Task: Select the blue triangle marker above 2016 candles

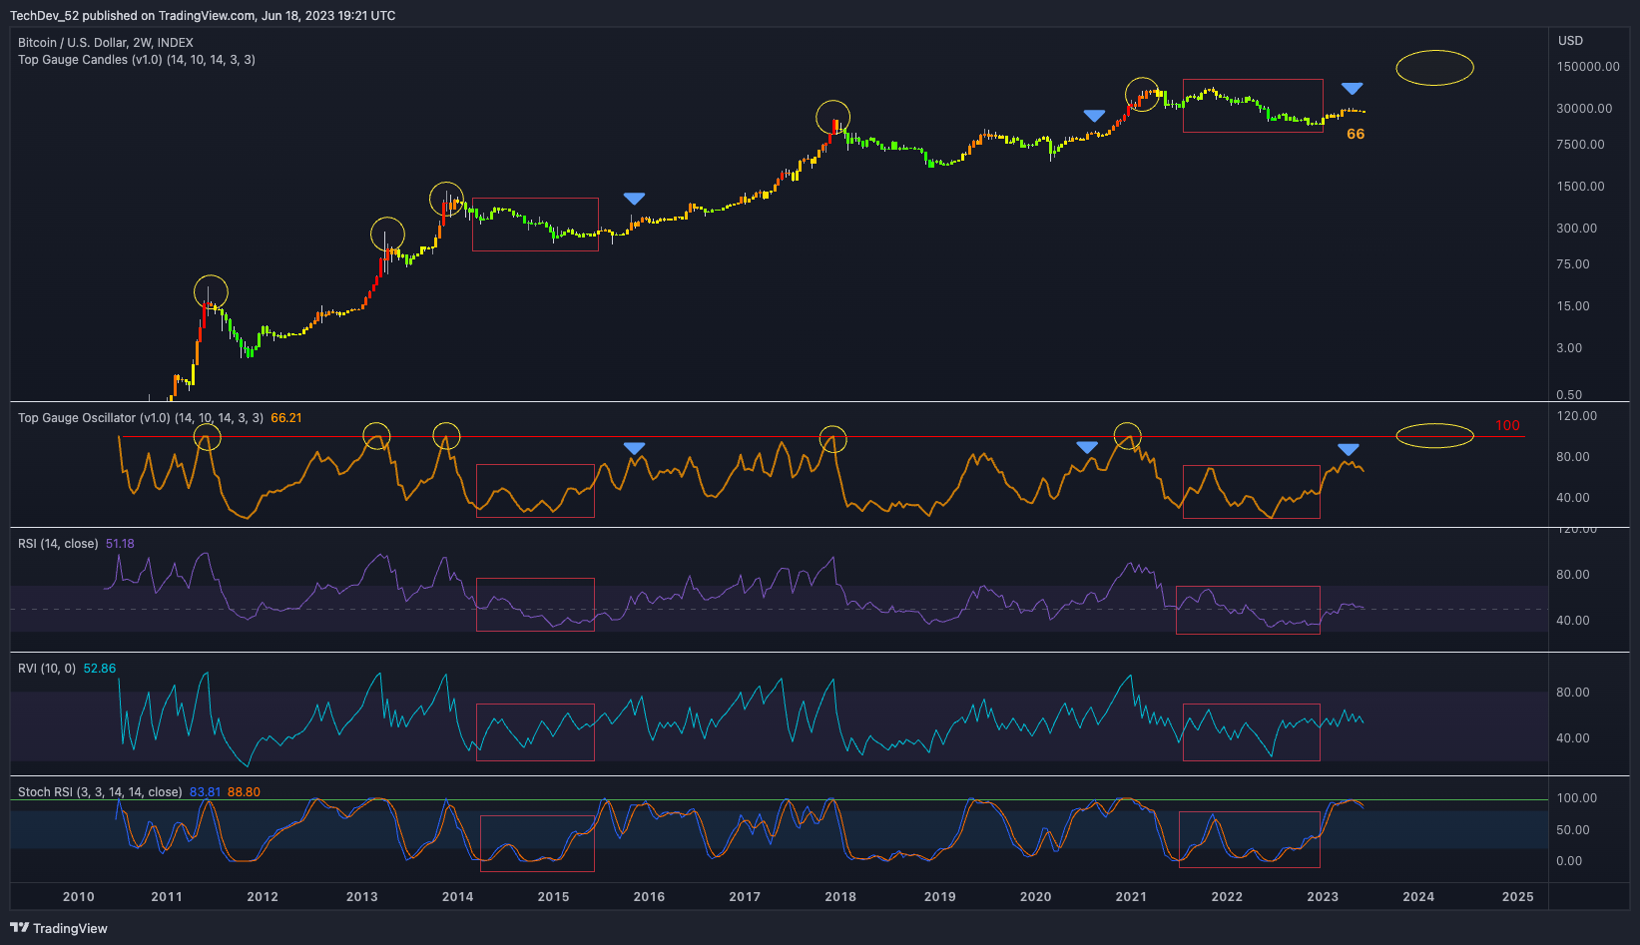Action: (x=635, y=198)
